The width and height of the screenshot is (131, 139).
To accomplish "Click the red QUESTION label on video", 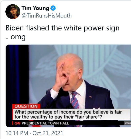I will pyautogui.click(x=26, y=106).
